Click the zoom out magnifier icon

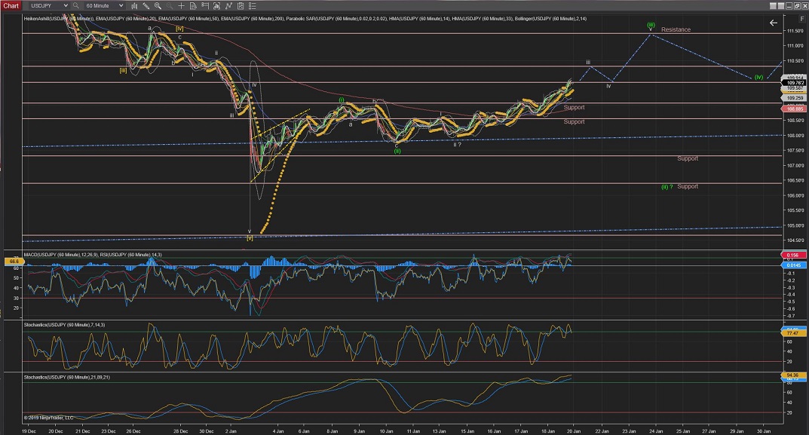point(169,5)
